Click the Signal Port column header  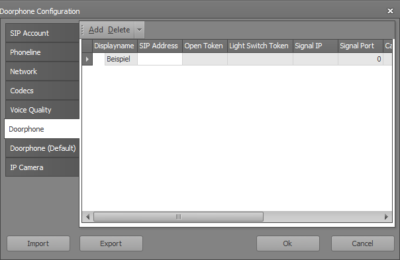tap(360, 46)
